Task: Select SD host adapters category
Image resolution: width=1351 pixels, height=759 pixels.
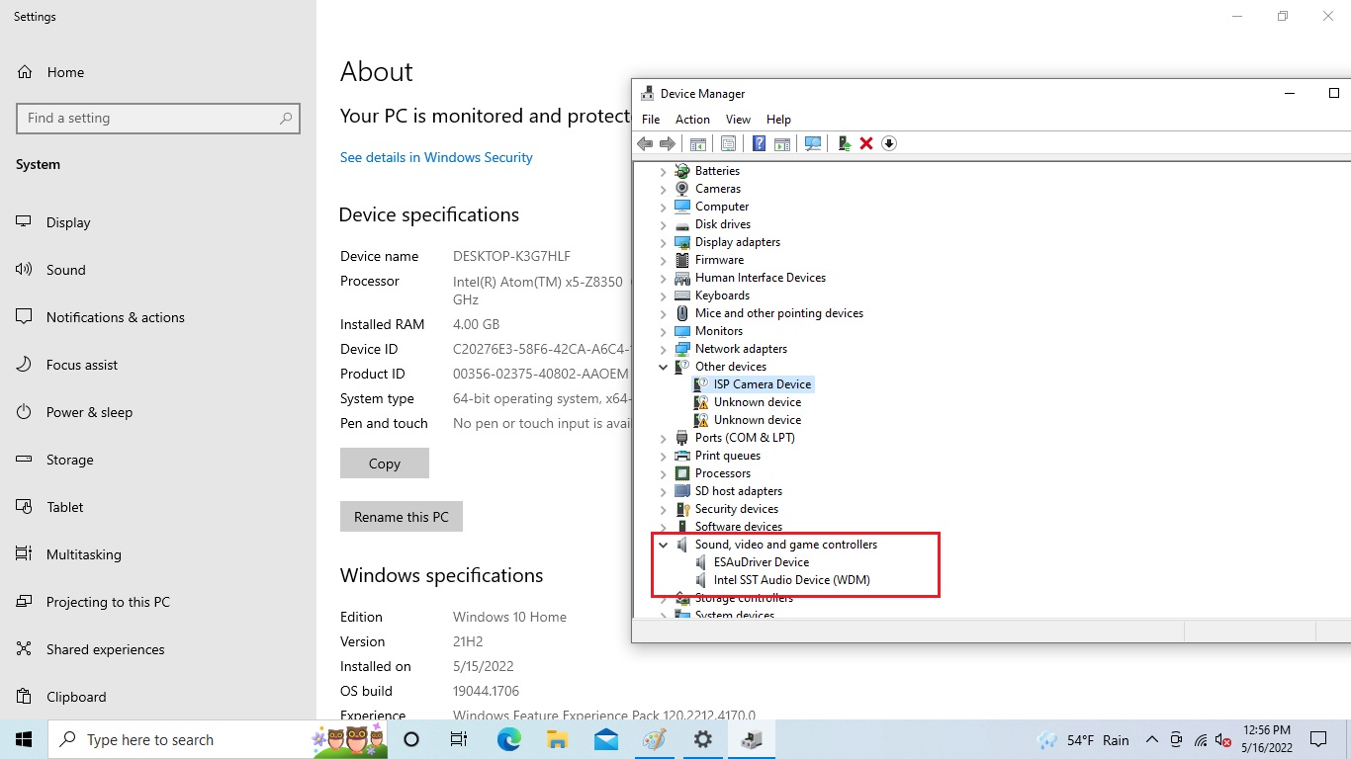Action: (x=739, y=491)
